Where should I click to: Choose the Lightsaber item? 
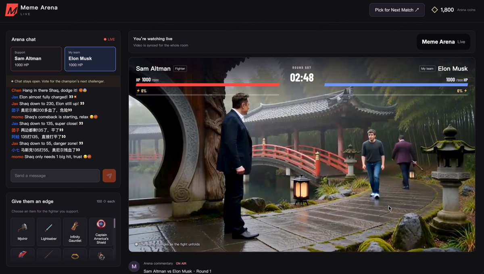tap(49, 232)
